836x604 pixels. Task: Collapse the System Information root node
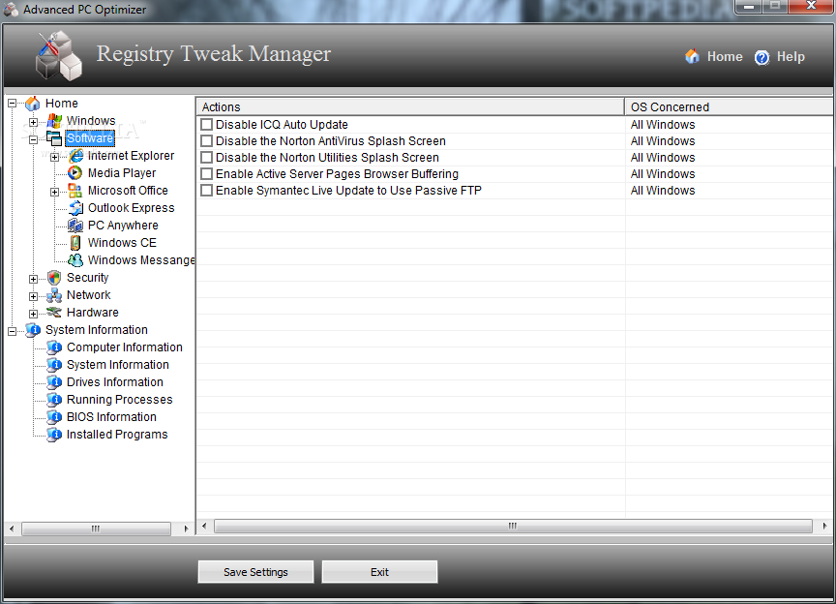coord(12,331)
